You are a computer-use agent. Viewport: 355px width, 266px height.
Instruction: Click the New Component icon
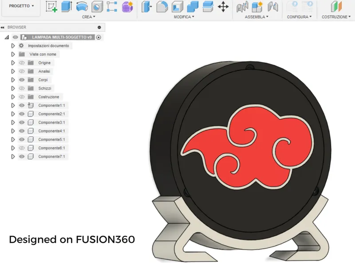coord(257,7)
